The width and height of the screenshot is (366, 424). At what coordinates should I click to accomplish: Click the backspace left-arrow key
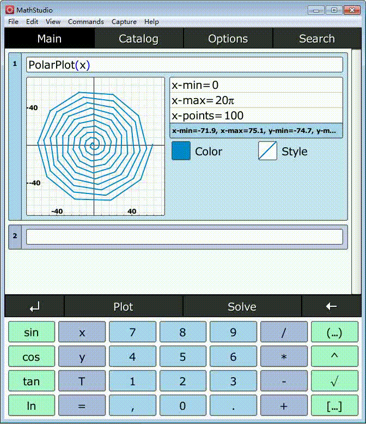pos(331,307)
